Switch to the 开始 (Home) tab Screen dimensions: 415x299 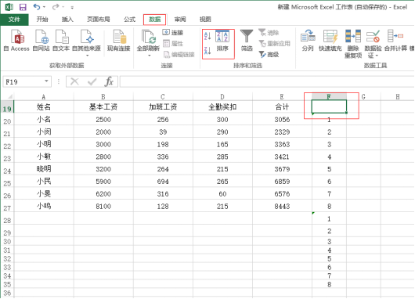coord(42,20)
